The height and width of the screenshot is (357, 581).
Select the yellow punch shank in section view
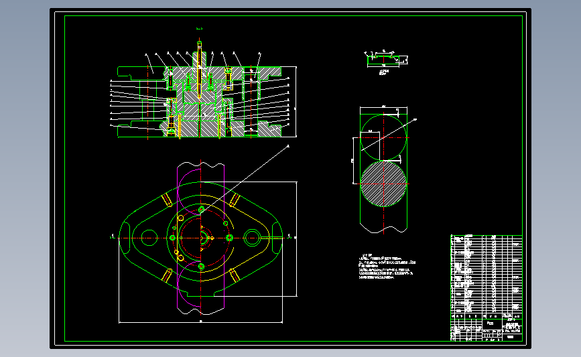tap(199, 70)
